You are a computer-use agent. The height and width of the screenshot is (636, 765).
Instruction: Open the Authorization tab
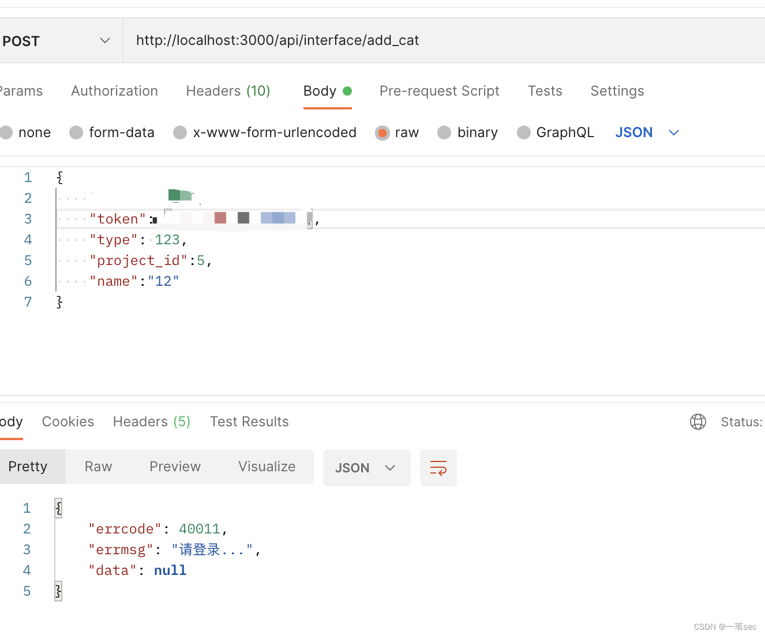coord(114,91)
